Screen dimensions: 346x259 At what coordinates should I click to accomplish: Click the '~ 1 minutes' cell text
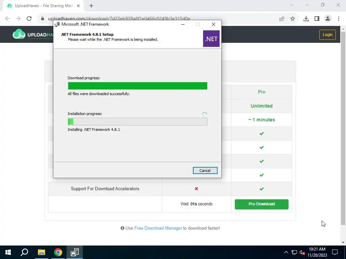[x=262, y=120]
